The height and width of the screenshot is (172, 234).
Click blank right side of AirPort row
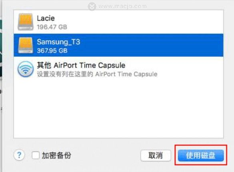[x=190, y=69]
